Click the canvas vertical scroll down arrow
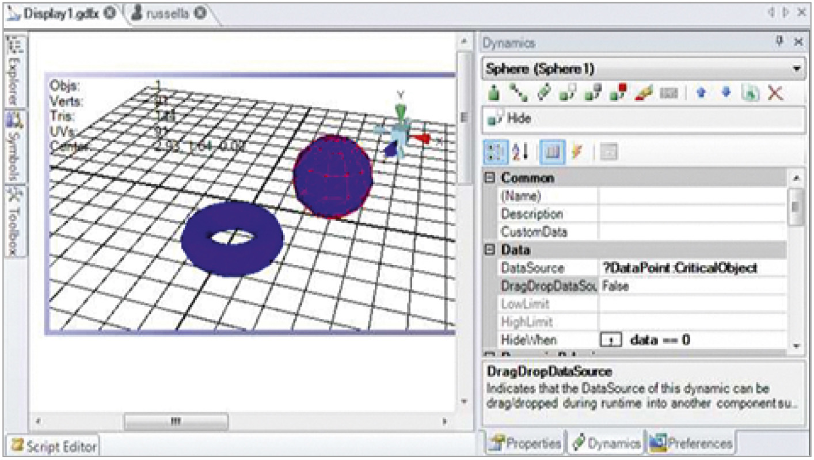Image resolution: width=814 pixels, height=460 pixels. (463, 401)
